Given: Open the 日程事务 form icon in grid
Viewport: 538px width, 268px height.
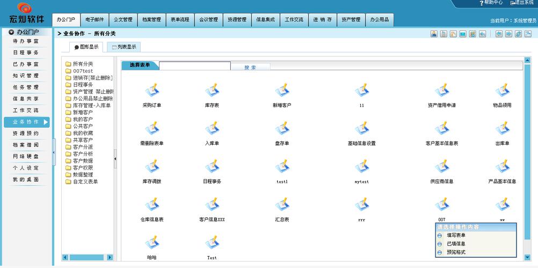Looking at the screenshot, I should [212, 167].
